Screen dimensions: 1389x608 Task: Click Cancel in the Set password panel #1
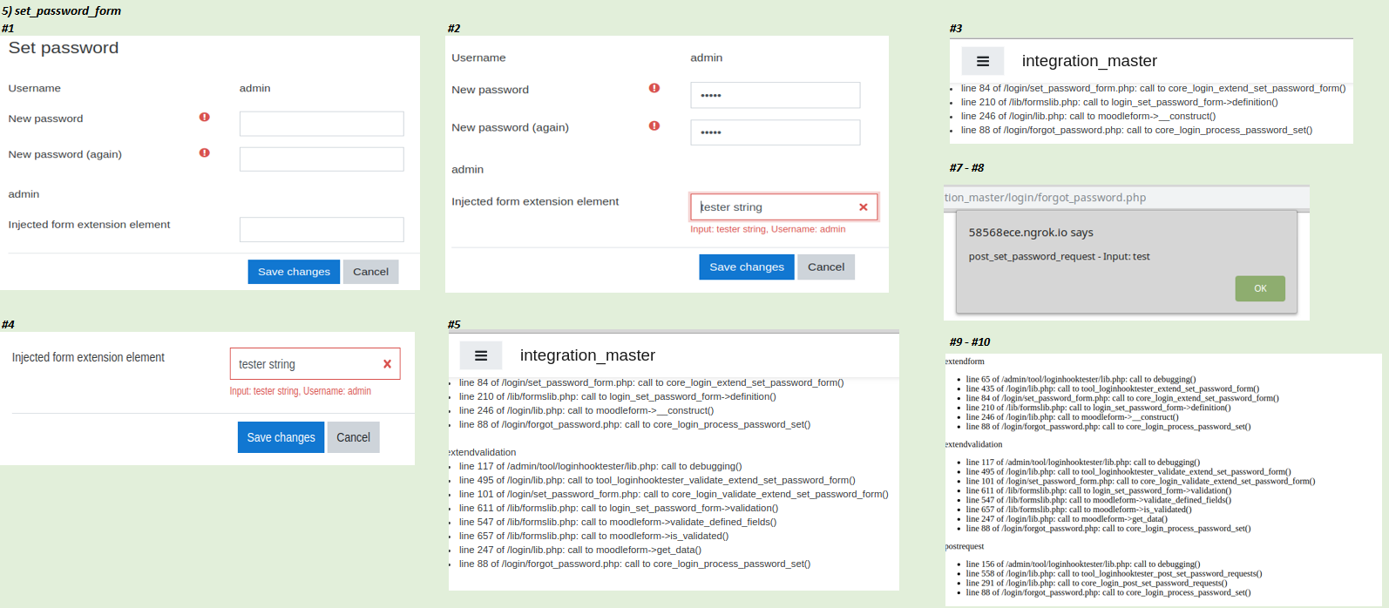click(x=370, y=272)
